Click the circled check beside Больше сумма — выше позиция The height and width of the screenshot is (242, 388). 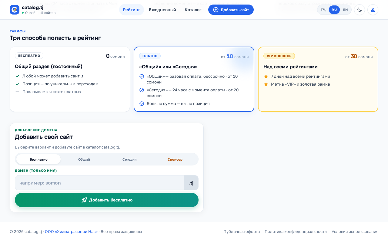coord(142,103)
